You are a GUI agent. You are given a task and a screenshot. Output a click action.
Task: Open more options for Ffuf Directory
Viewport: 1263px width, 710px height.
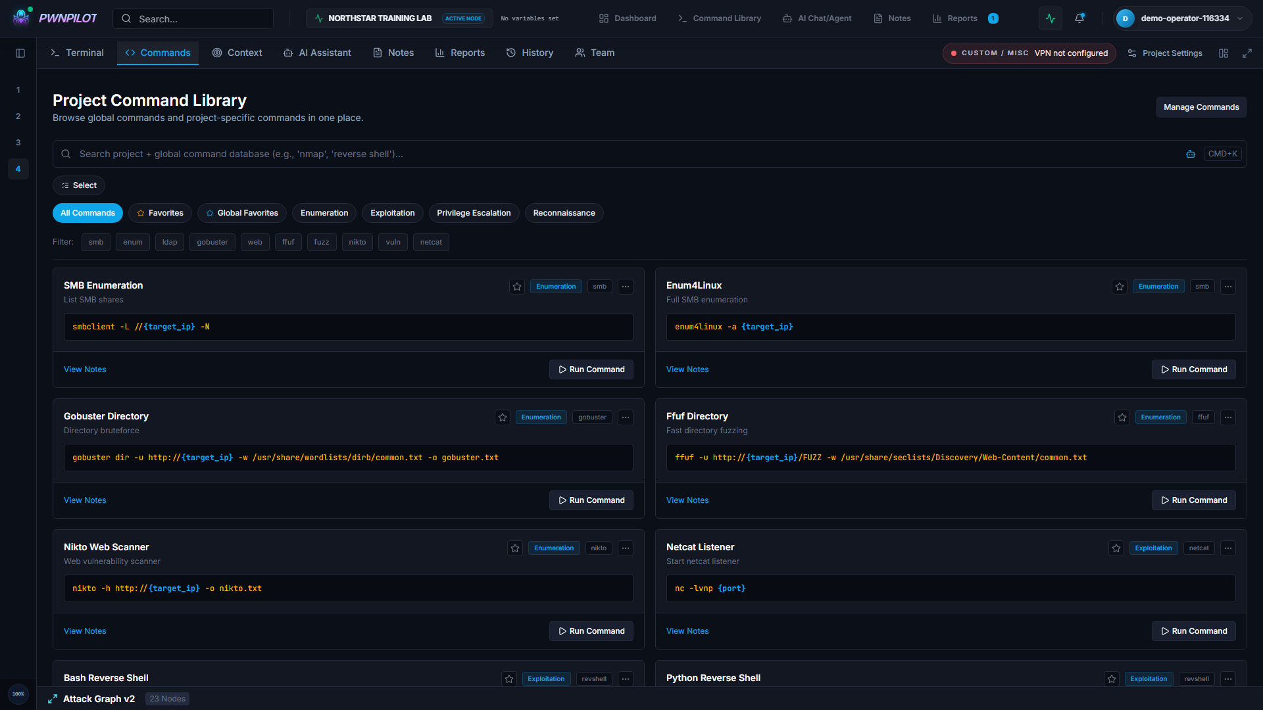(1228, 417)
